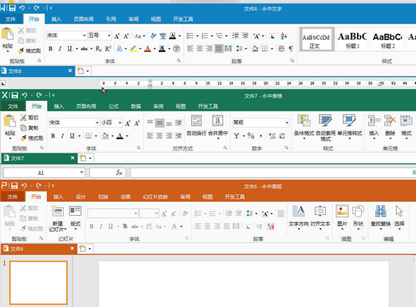Click the red font color button
The image size is (416, 307).
pos(148,48)
